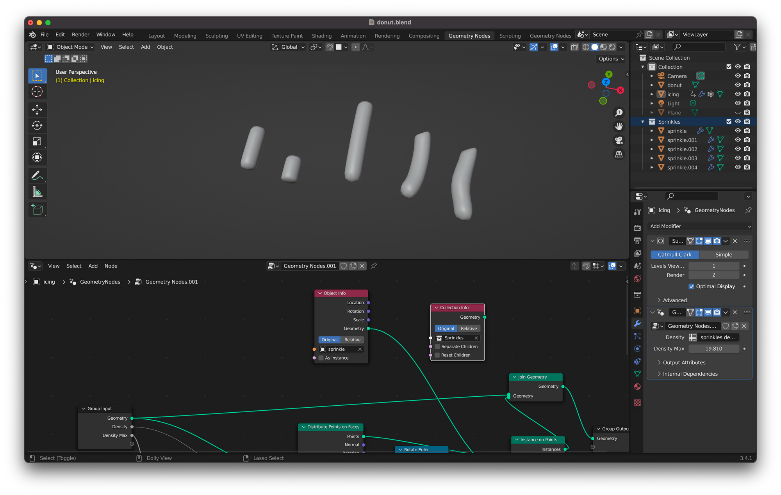Click the Add Cube tool icon

click(x=37, y=210)
